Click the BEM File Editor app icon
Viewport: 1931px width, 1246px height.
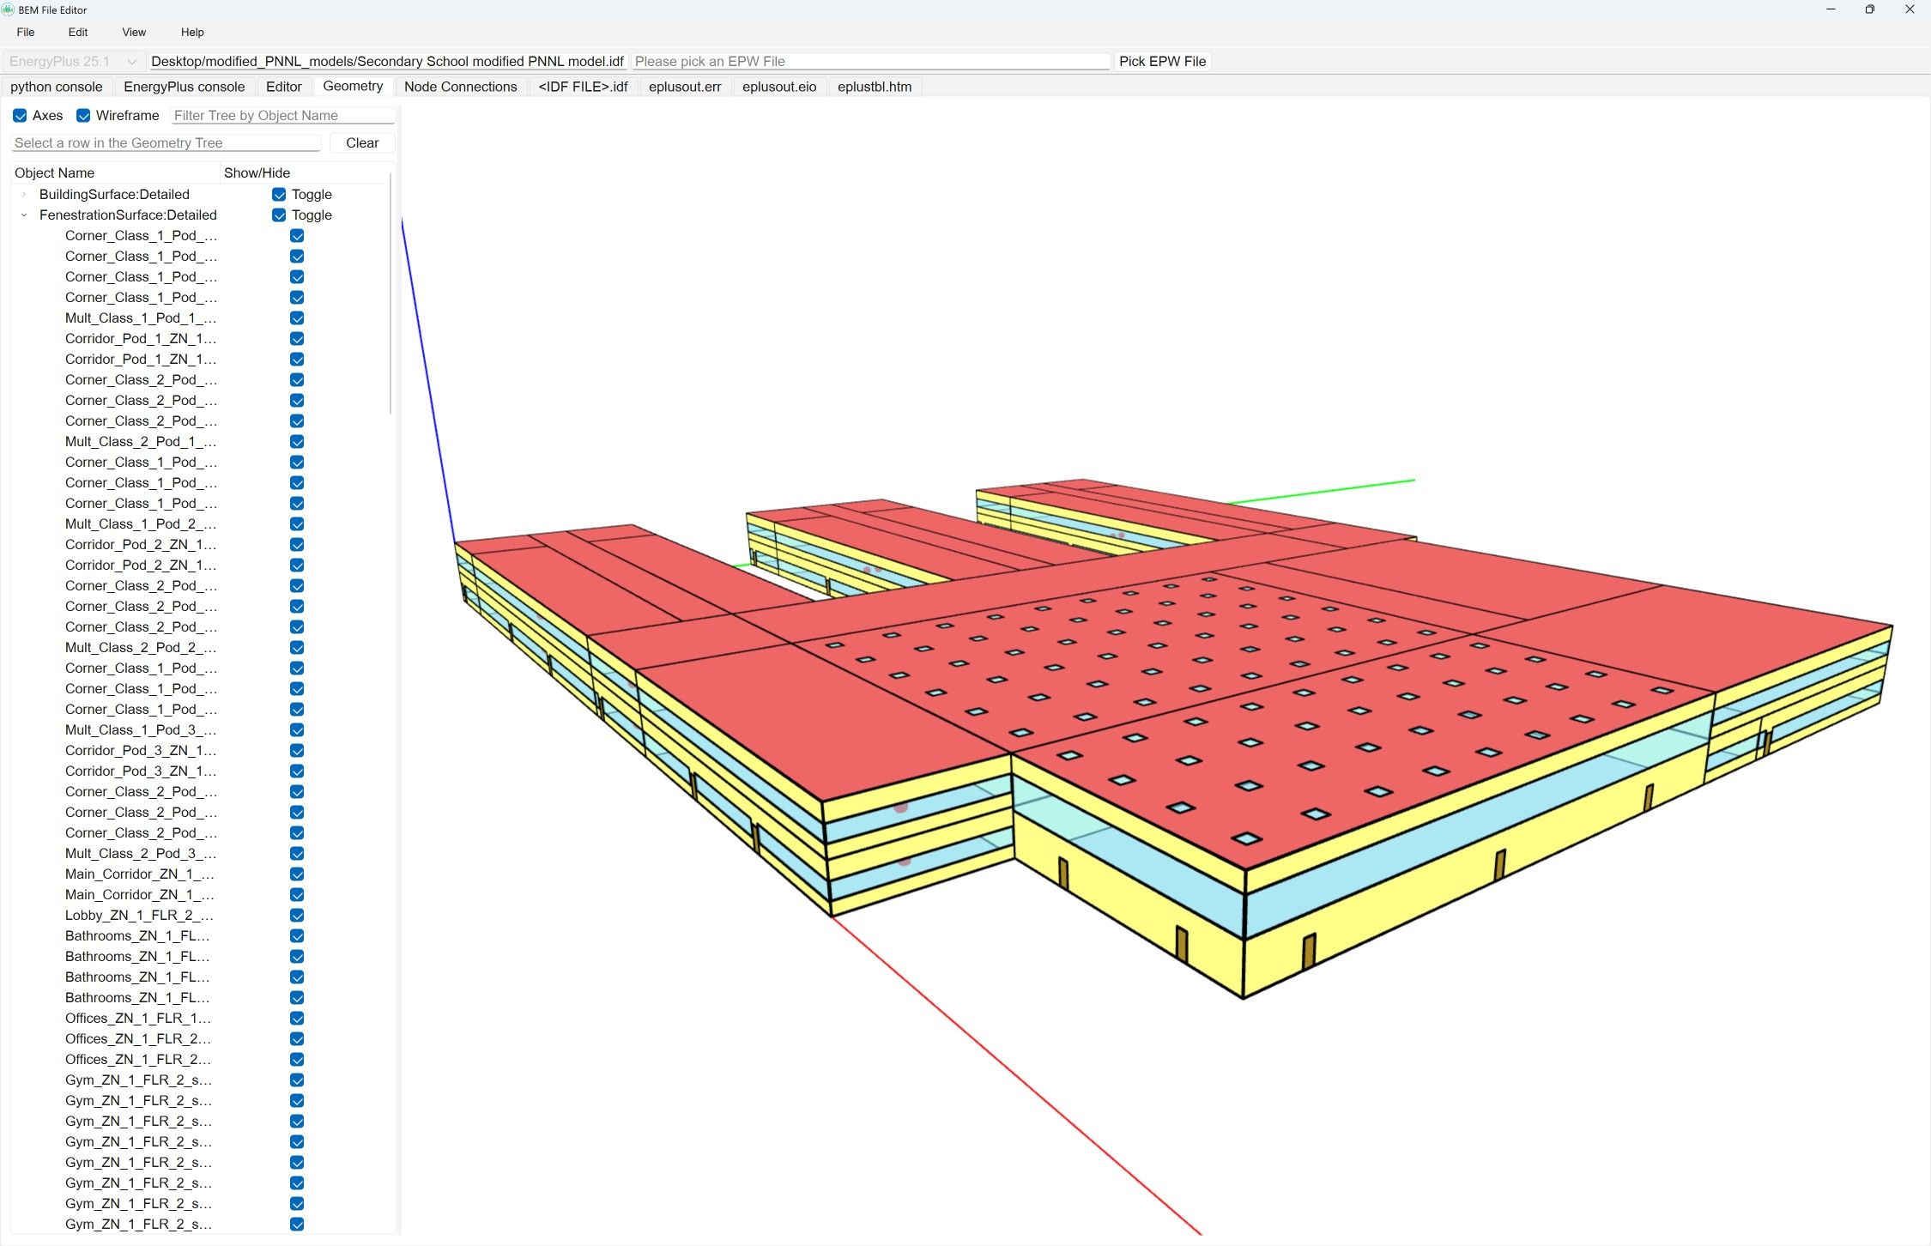(8, 9)
